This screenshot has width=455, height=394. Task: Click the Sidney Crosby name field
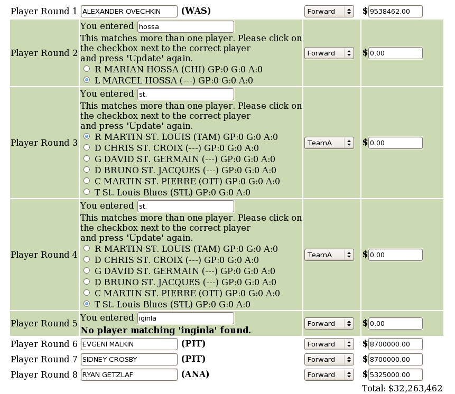[x=129, y=360]
